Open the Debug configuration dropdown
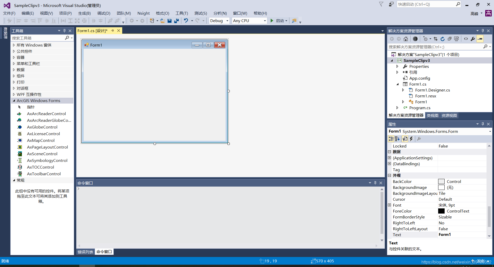Screen dimensions: 494x267 point(227,21)
